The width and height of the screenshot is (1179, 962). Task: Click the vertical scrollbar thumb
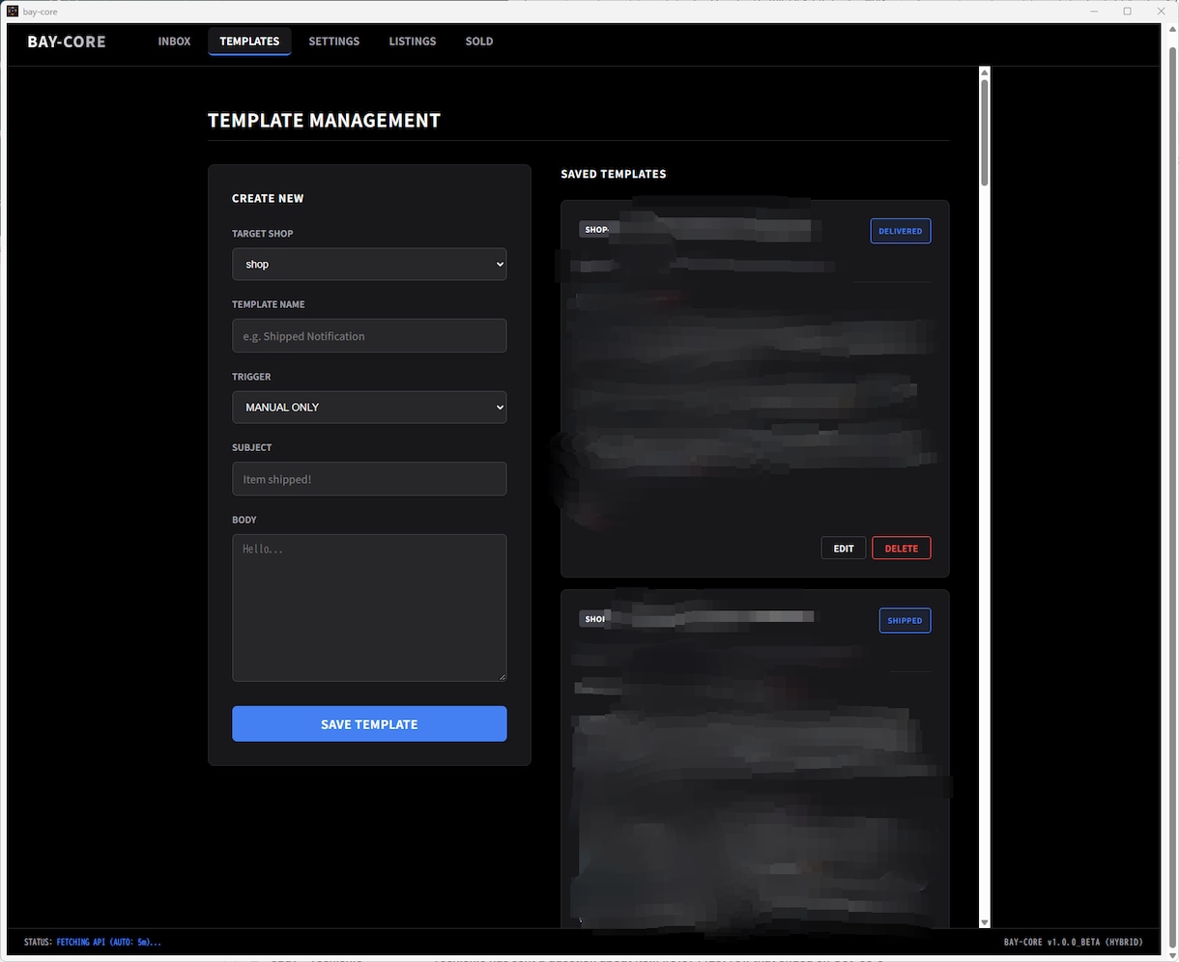(985, 132)
